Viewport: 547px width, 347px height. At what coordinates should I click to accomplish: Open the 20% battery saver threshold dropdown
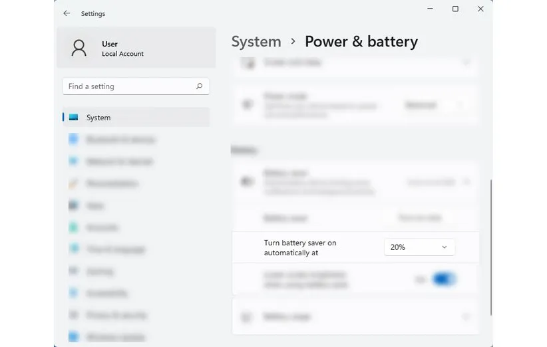tap(419, 247)
